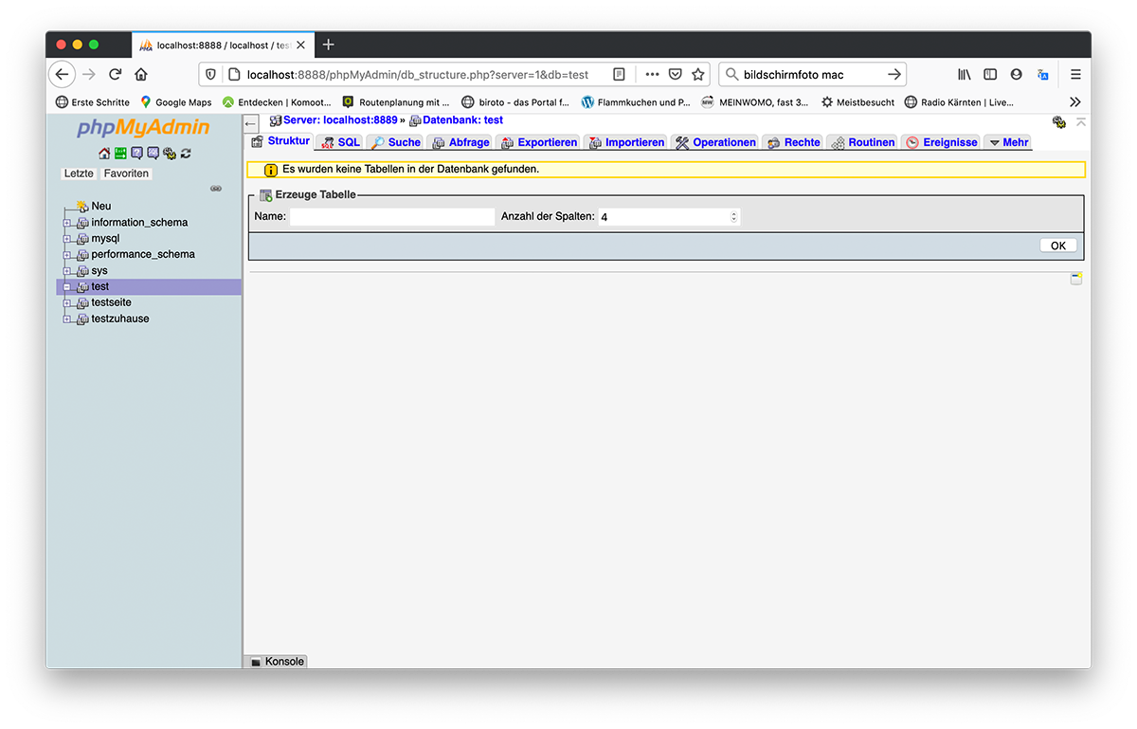Open sidebar navigation settings gear icon

[x=169, y=154]
